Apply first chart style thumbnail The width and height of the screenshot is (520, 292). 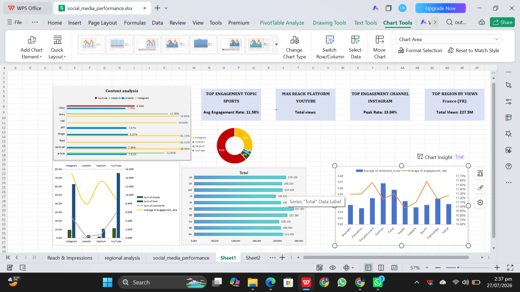92,44
